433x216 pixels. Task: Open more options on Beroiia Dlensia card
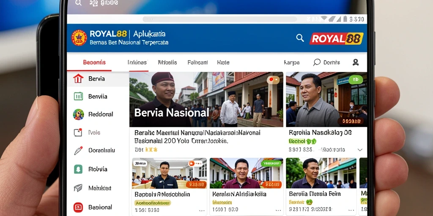tap(351, 211)
